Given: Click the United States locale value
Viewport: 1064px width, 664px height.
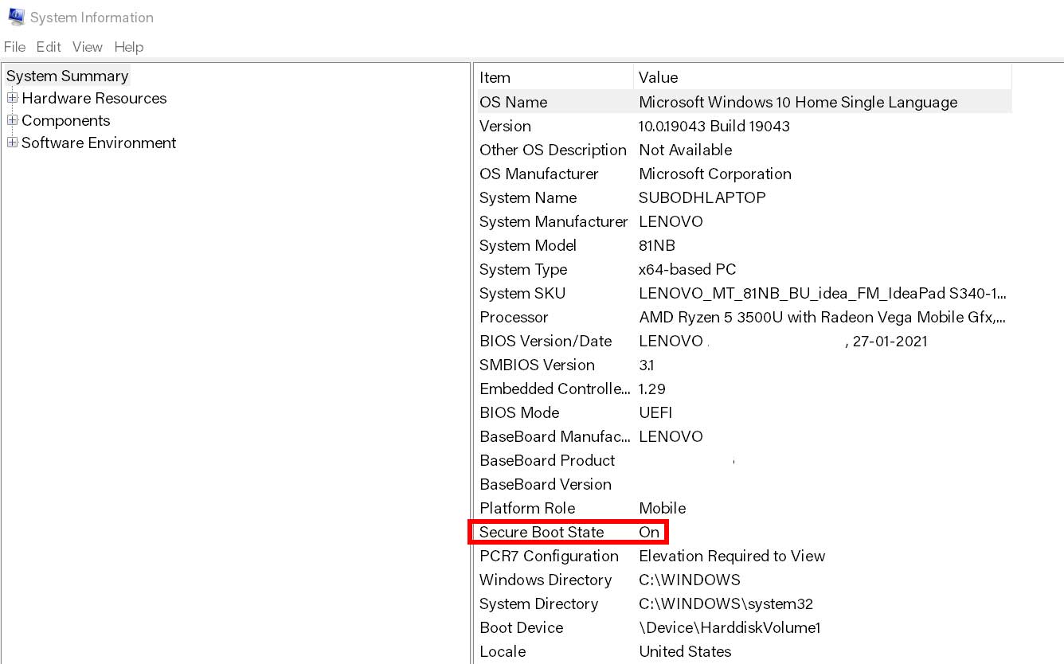Looking at the screenshot, I should [x=685, y=651].
